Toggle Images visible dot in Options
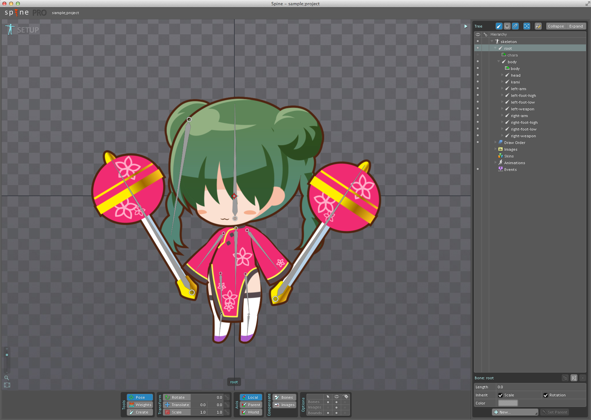Screen dimensions: 591x420 click(336, 407)
